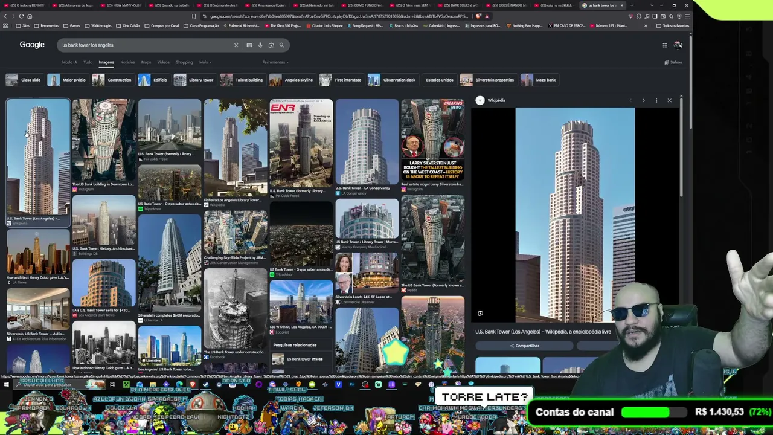
Task: Open the LA Conservancy U.S. Bank Tower thumbnail
Action: (367, 142)
